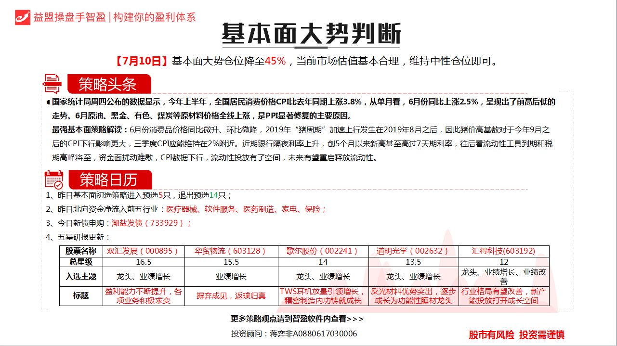Open 更多策略观点请到智盈软件内查看 link
The height and width of the screenshot is (346, 617).
click(x=297, y=319)
